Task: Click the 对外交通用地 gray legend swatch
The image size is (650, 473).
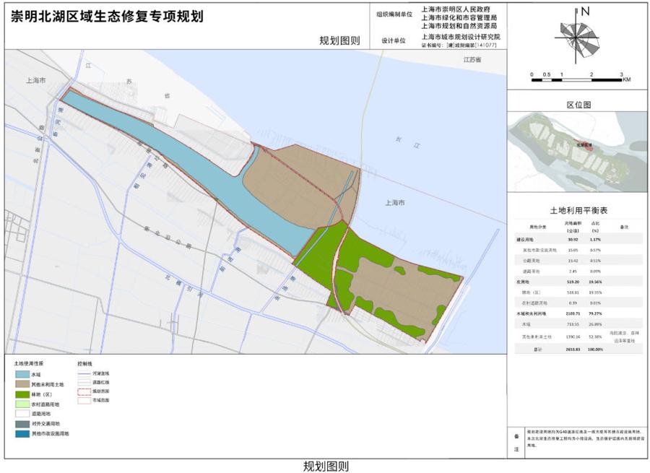Action: point(21,424)
